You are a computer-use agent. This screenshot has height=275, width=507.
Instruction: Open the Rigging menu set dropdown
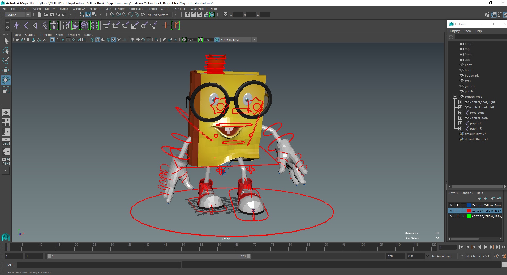tap(18, 15)
